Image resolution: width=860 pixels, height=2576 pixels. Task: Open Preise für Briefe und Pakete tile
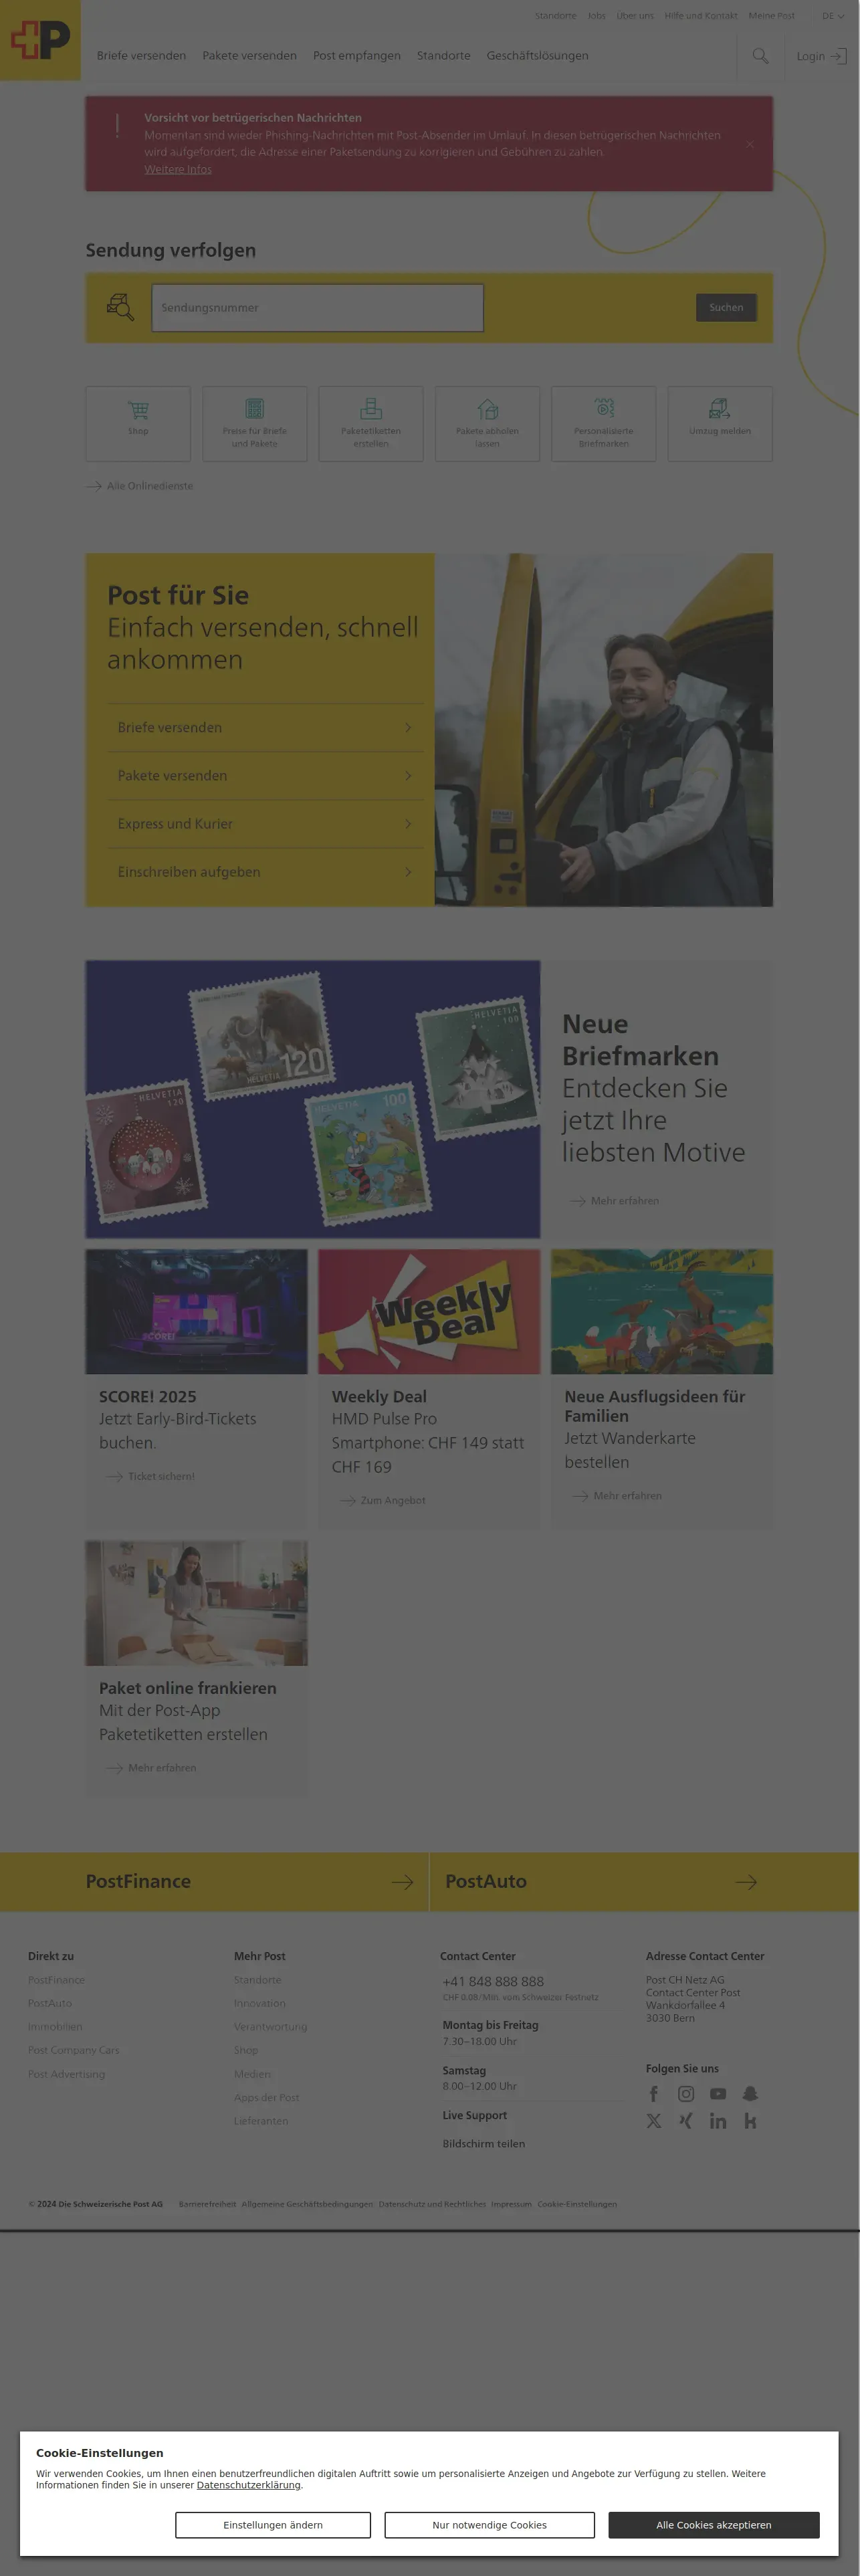pyautogui.click(x=255, y=423)
